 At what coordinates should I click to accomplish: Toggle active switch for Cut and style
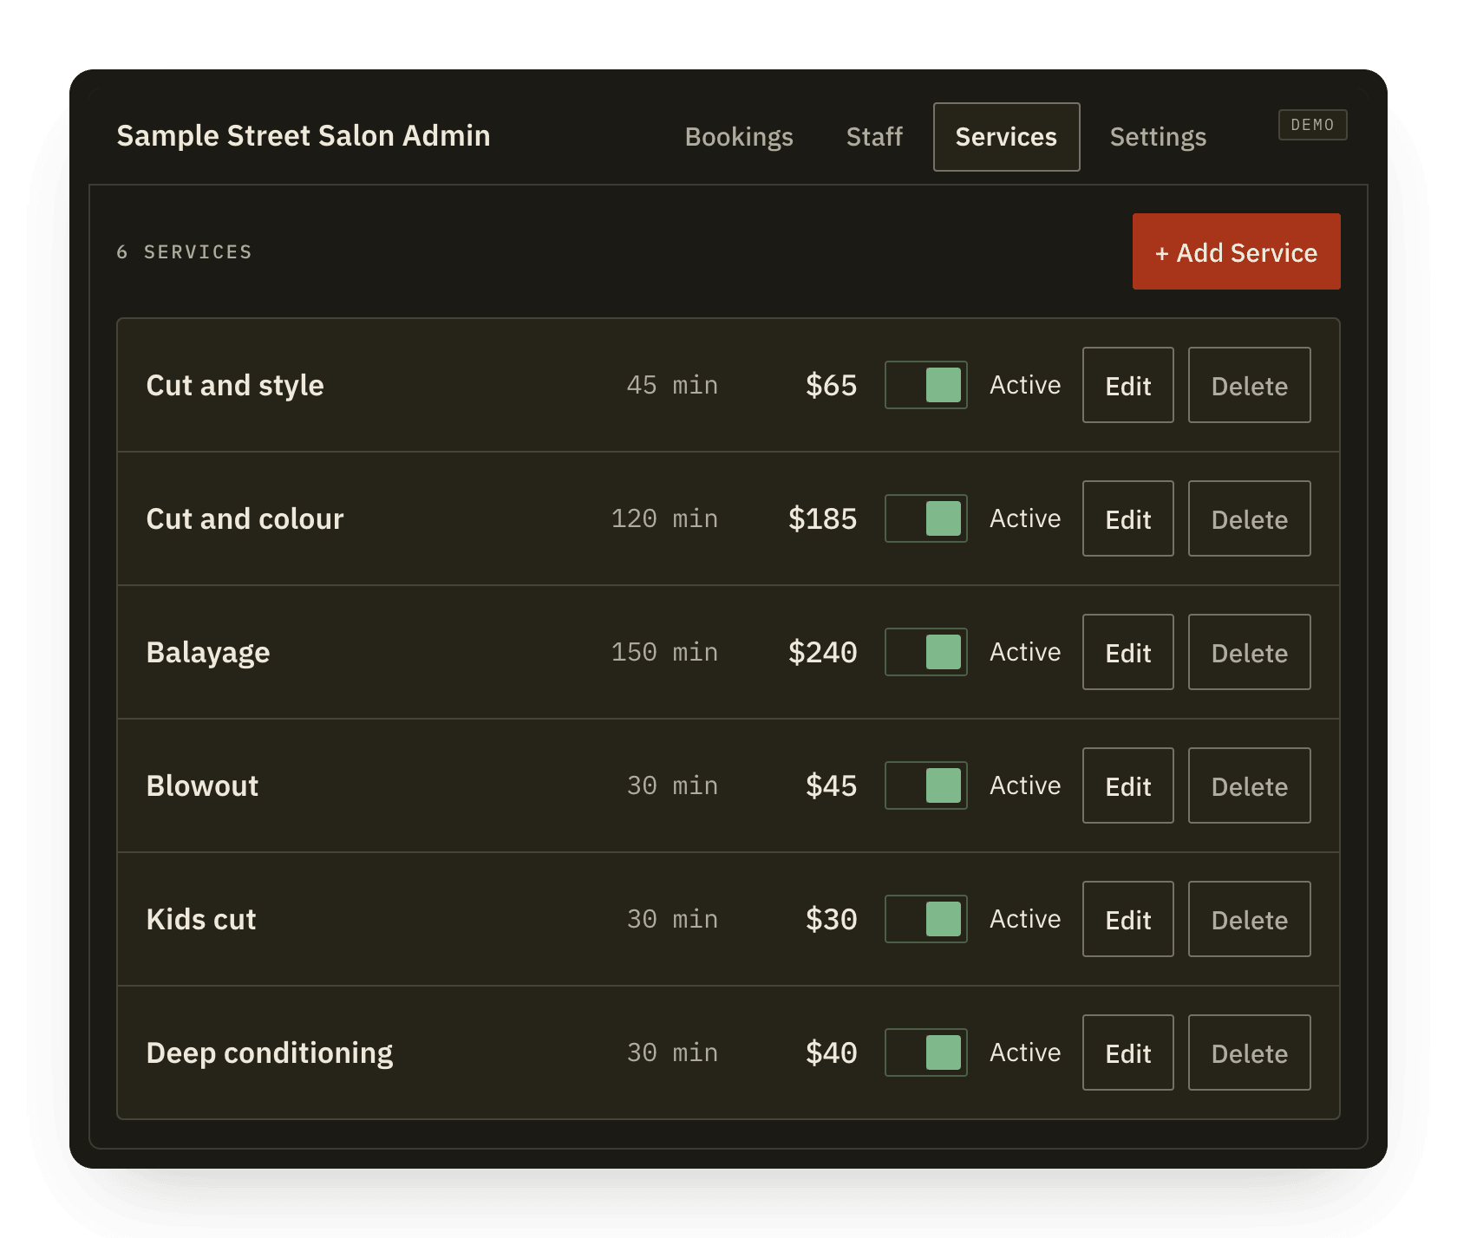925,385
